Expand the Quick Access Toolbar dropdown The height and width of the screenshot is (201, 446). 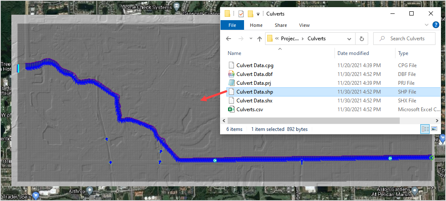[258, 14]
